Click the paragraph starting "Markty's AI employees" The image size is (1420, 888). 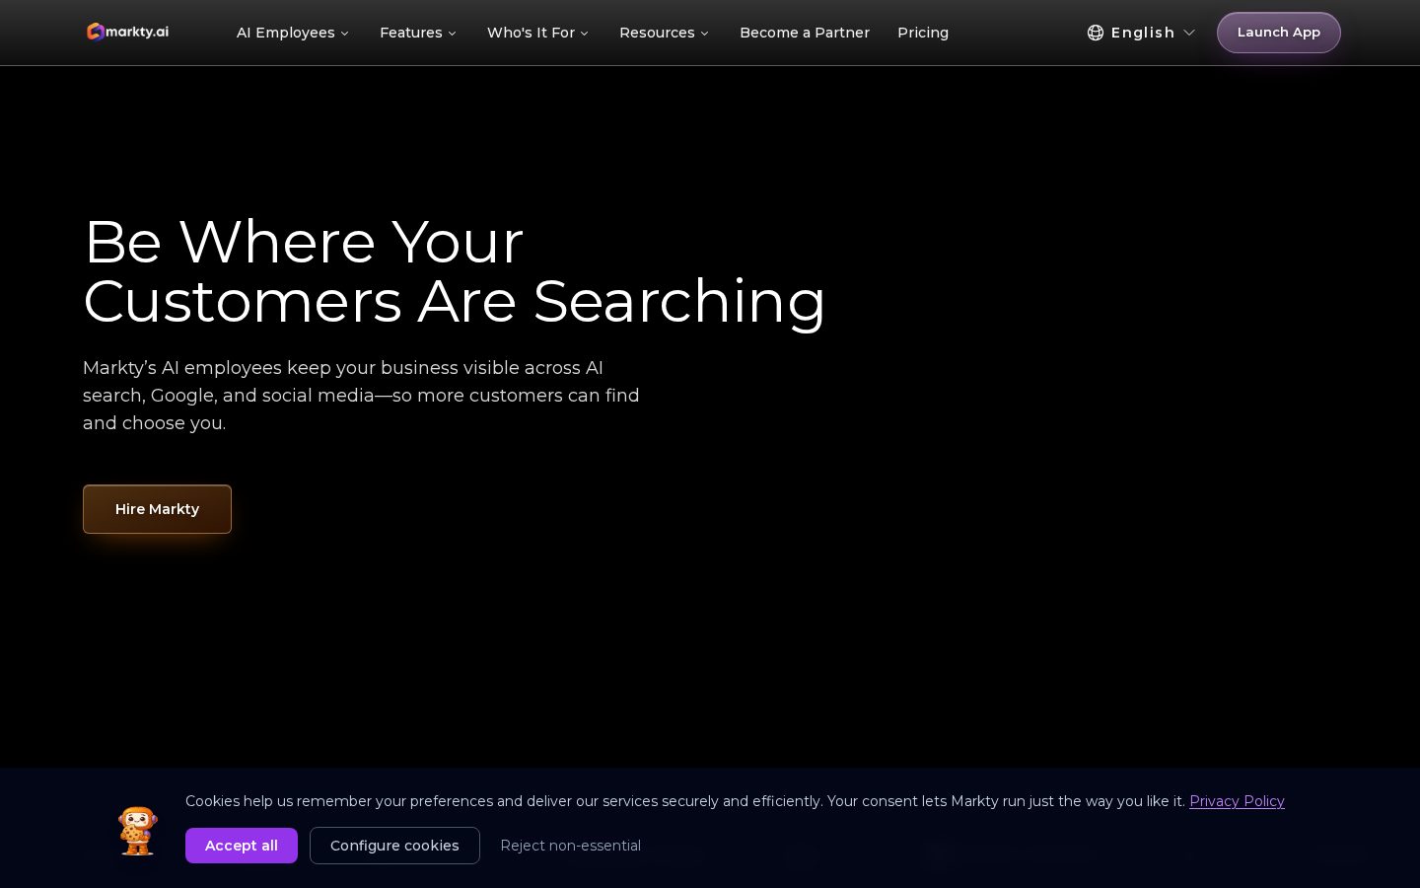[361, 396]
